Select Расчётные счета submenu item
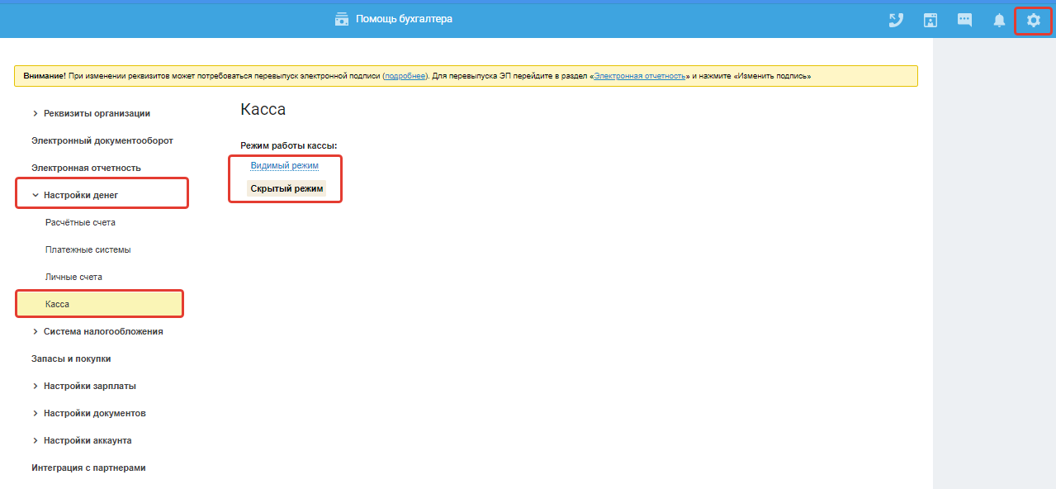This screenshot has width=1056, height=489. pos(80,222)
